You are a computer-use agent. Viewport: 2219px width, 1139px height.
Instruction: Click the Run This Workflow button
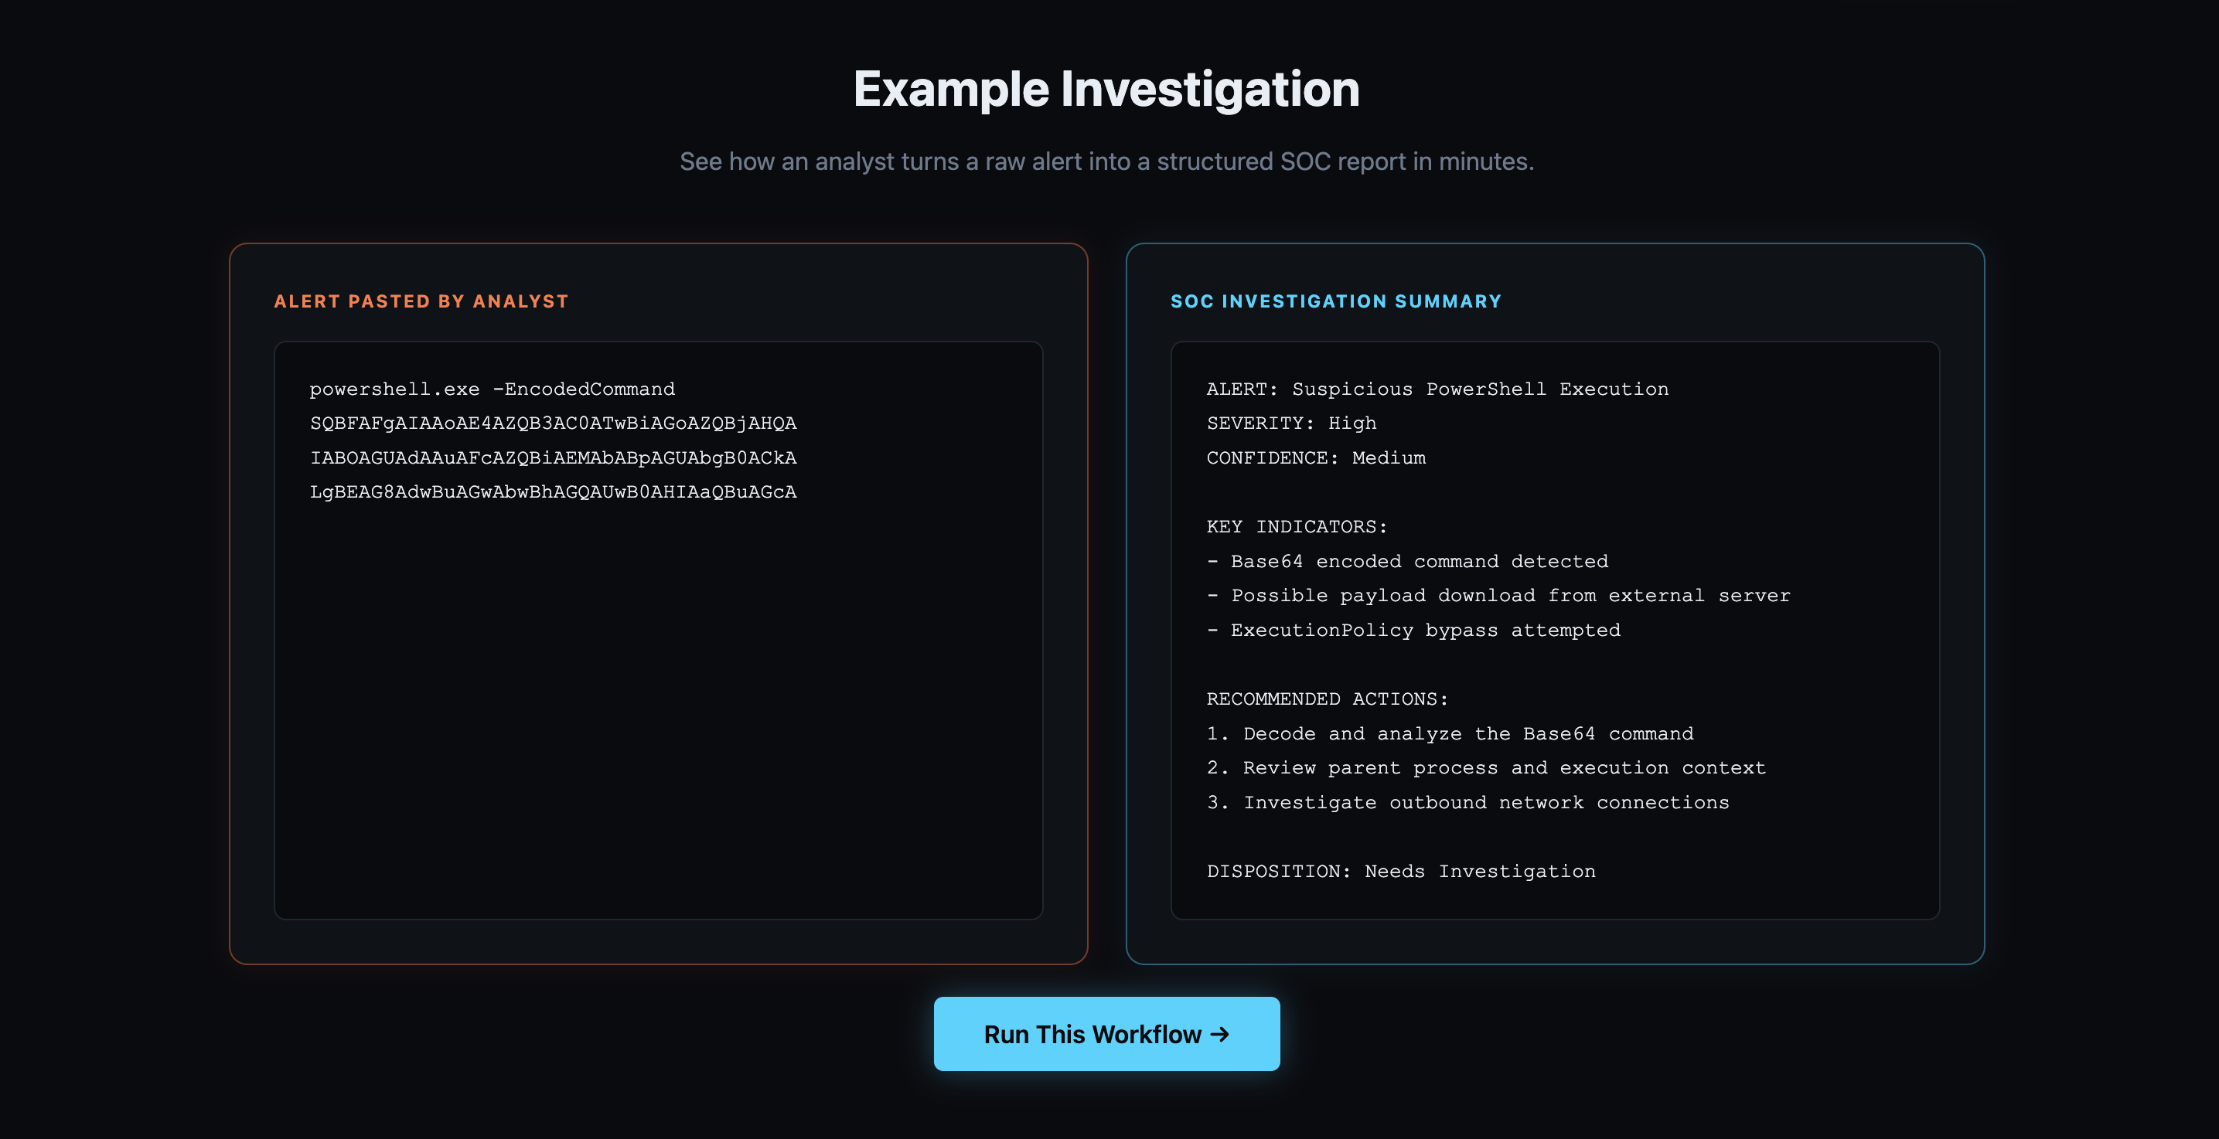(x=1106, y=1034)
